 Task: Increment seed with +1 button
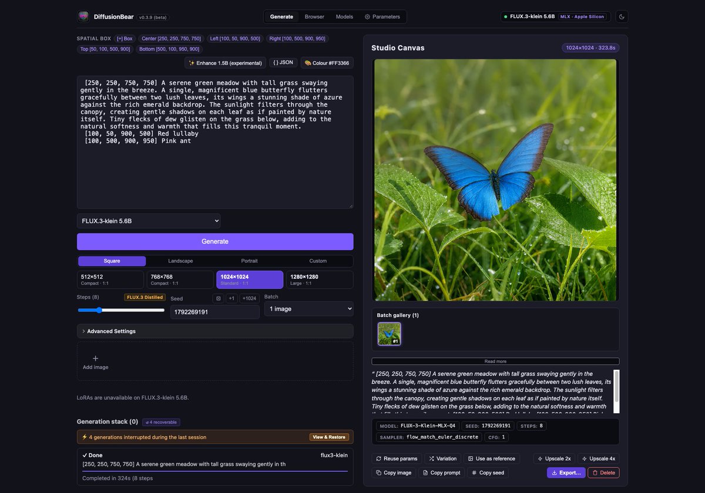[x=231, y=298]
